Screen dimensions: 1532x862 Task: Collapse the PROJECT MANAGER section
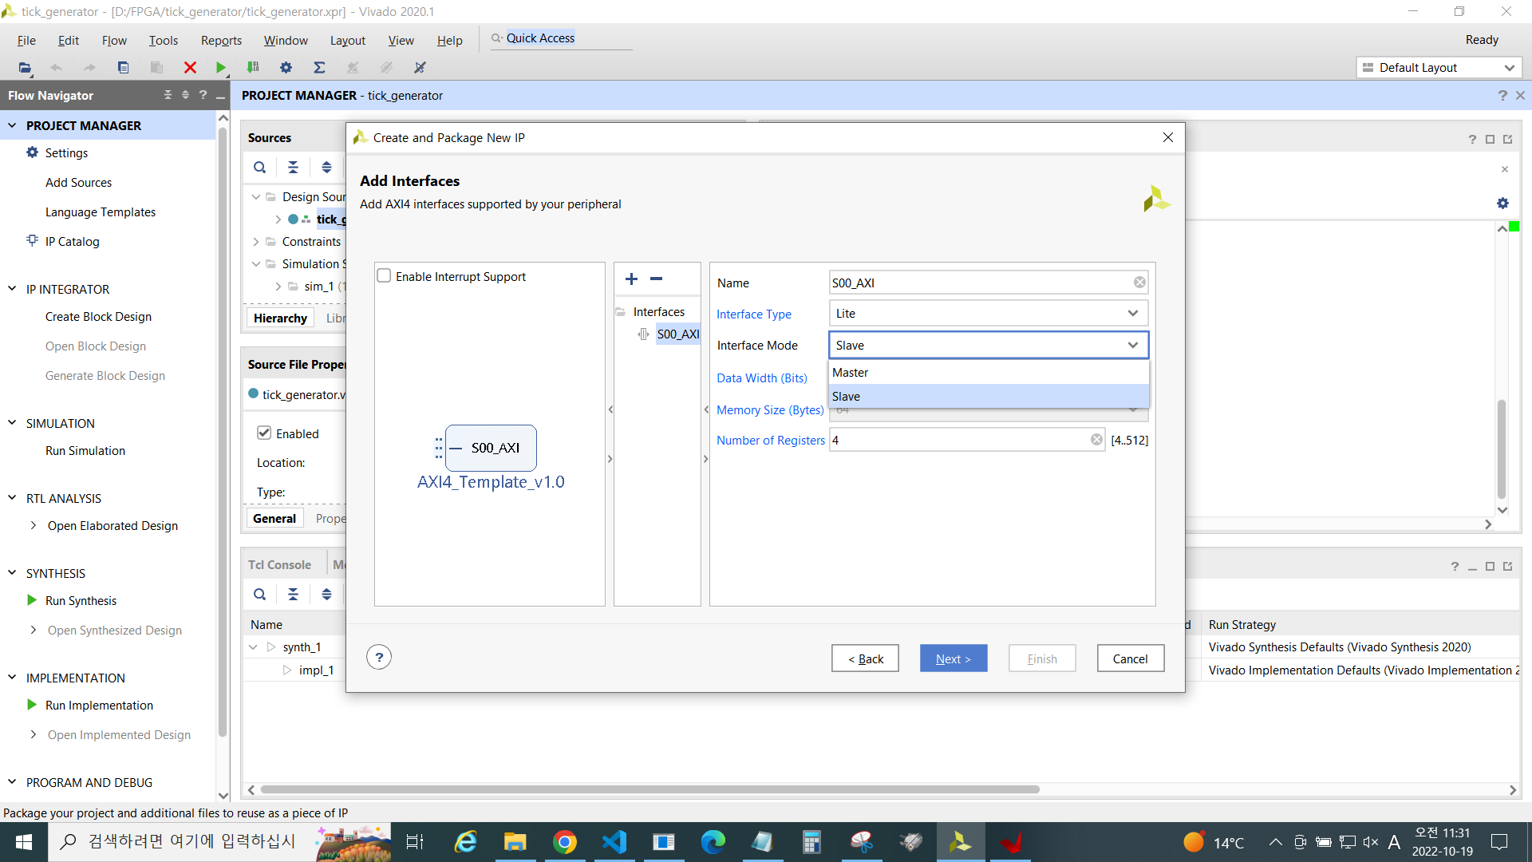click(12, 125)
